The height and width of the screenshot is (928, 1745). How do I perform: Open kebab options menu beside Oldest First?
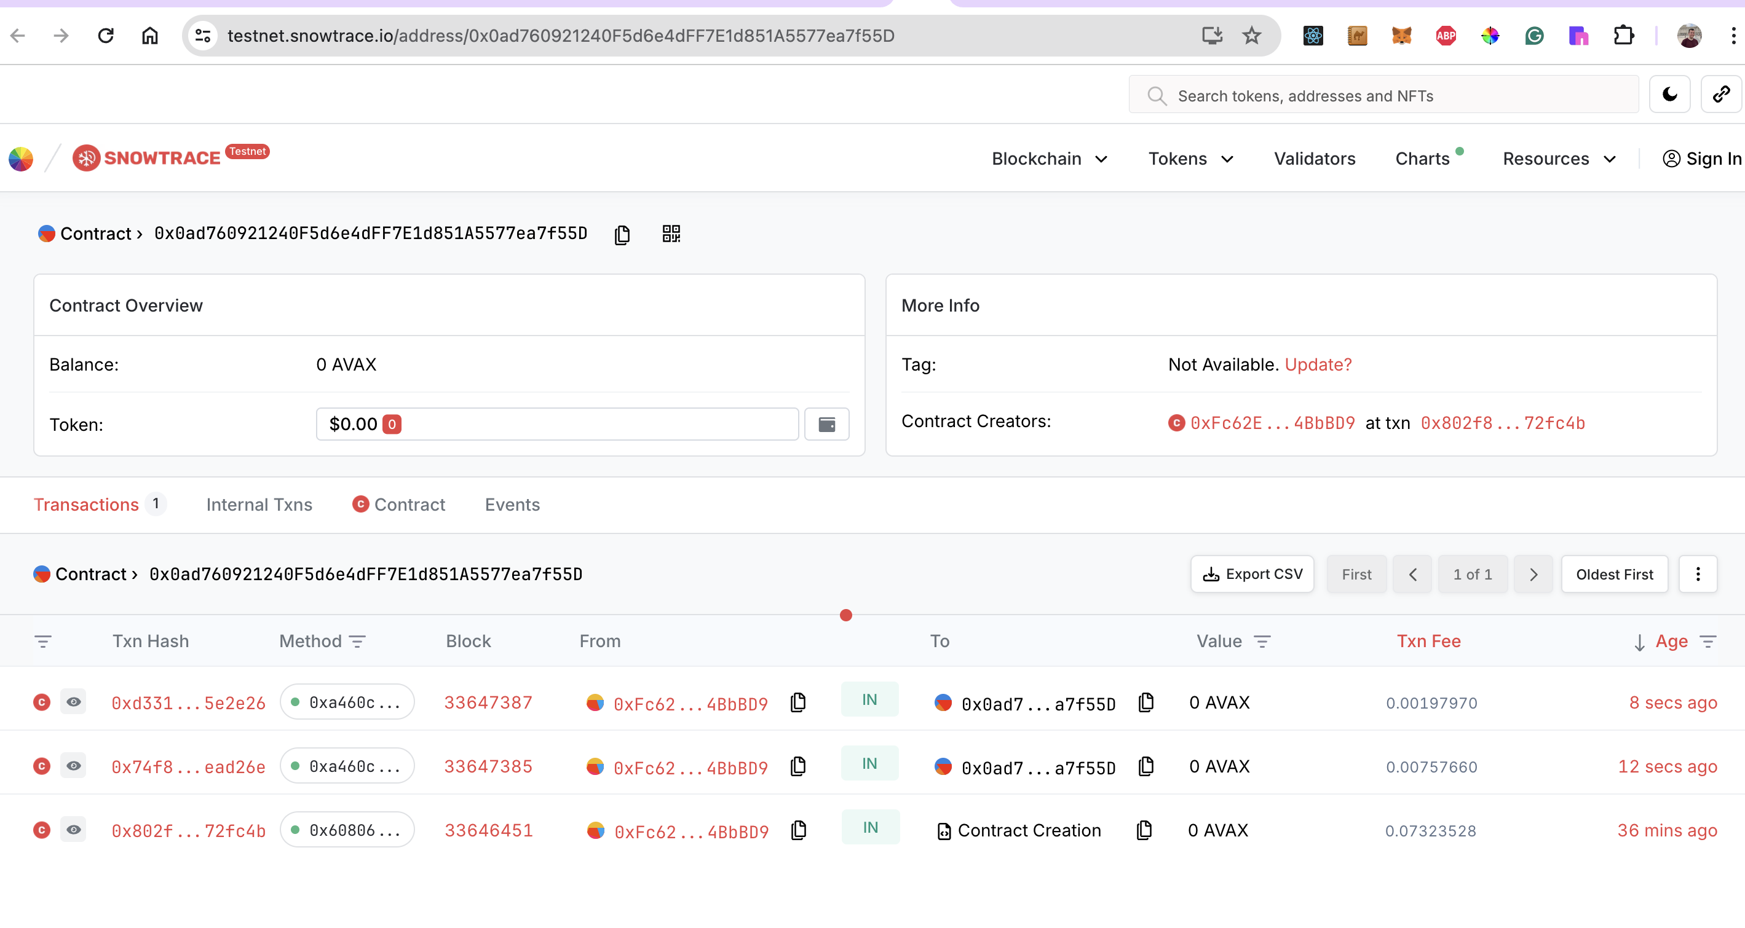(x=1698, y=574)
